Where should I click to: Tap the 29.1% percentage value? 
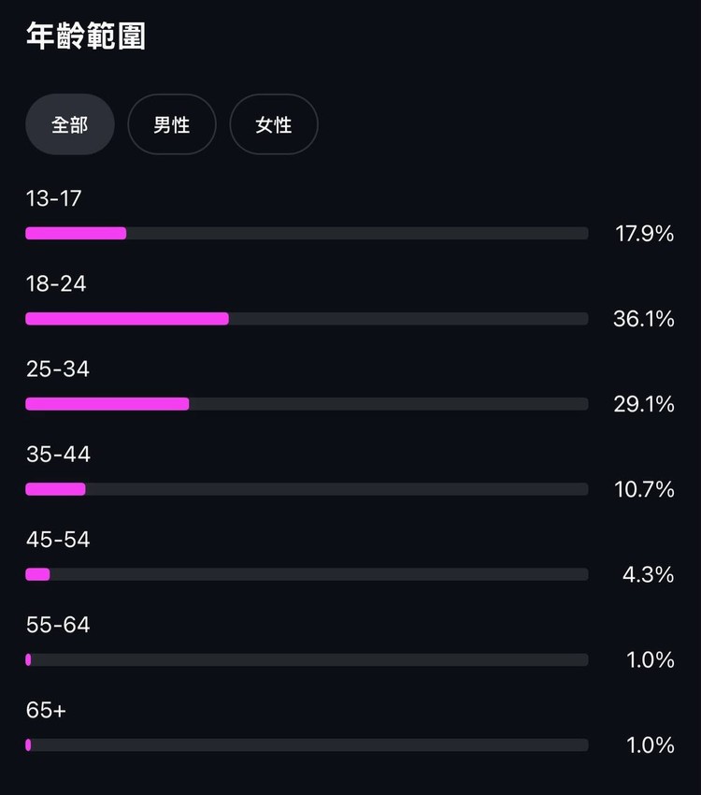tap(643, 404)
